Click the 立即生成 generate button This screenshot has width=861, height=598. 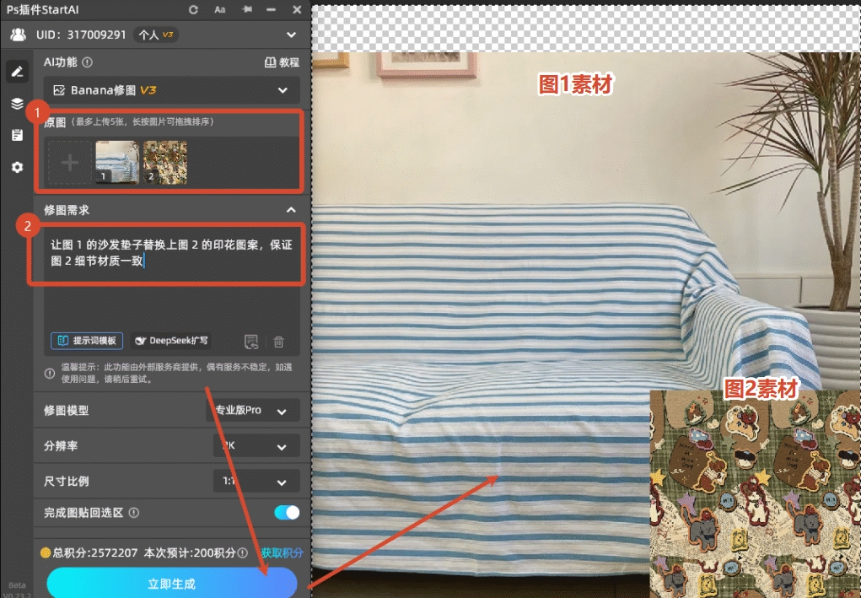click(x=171, y=582)
